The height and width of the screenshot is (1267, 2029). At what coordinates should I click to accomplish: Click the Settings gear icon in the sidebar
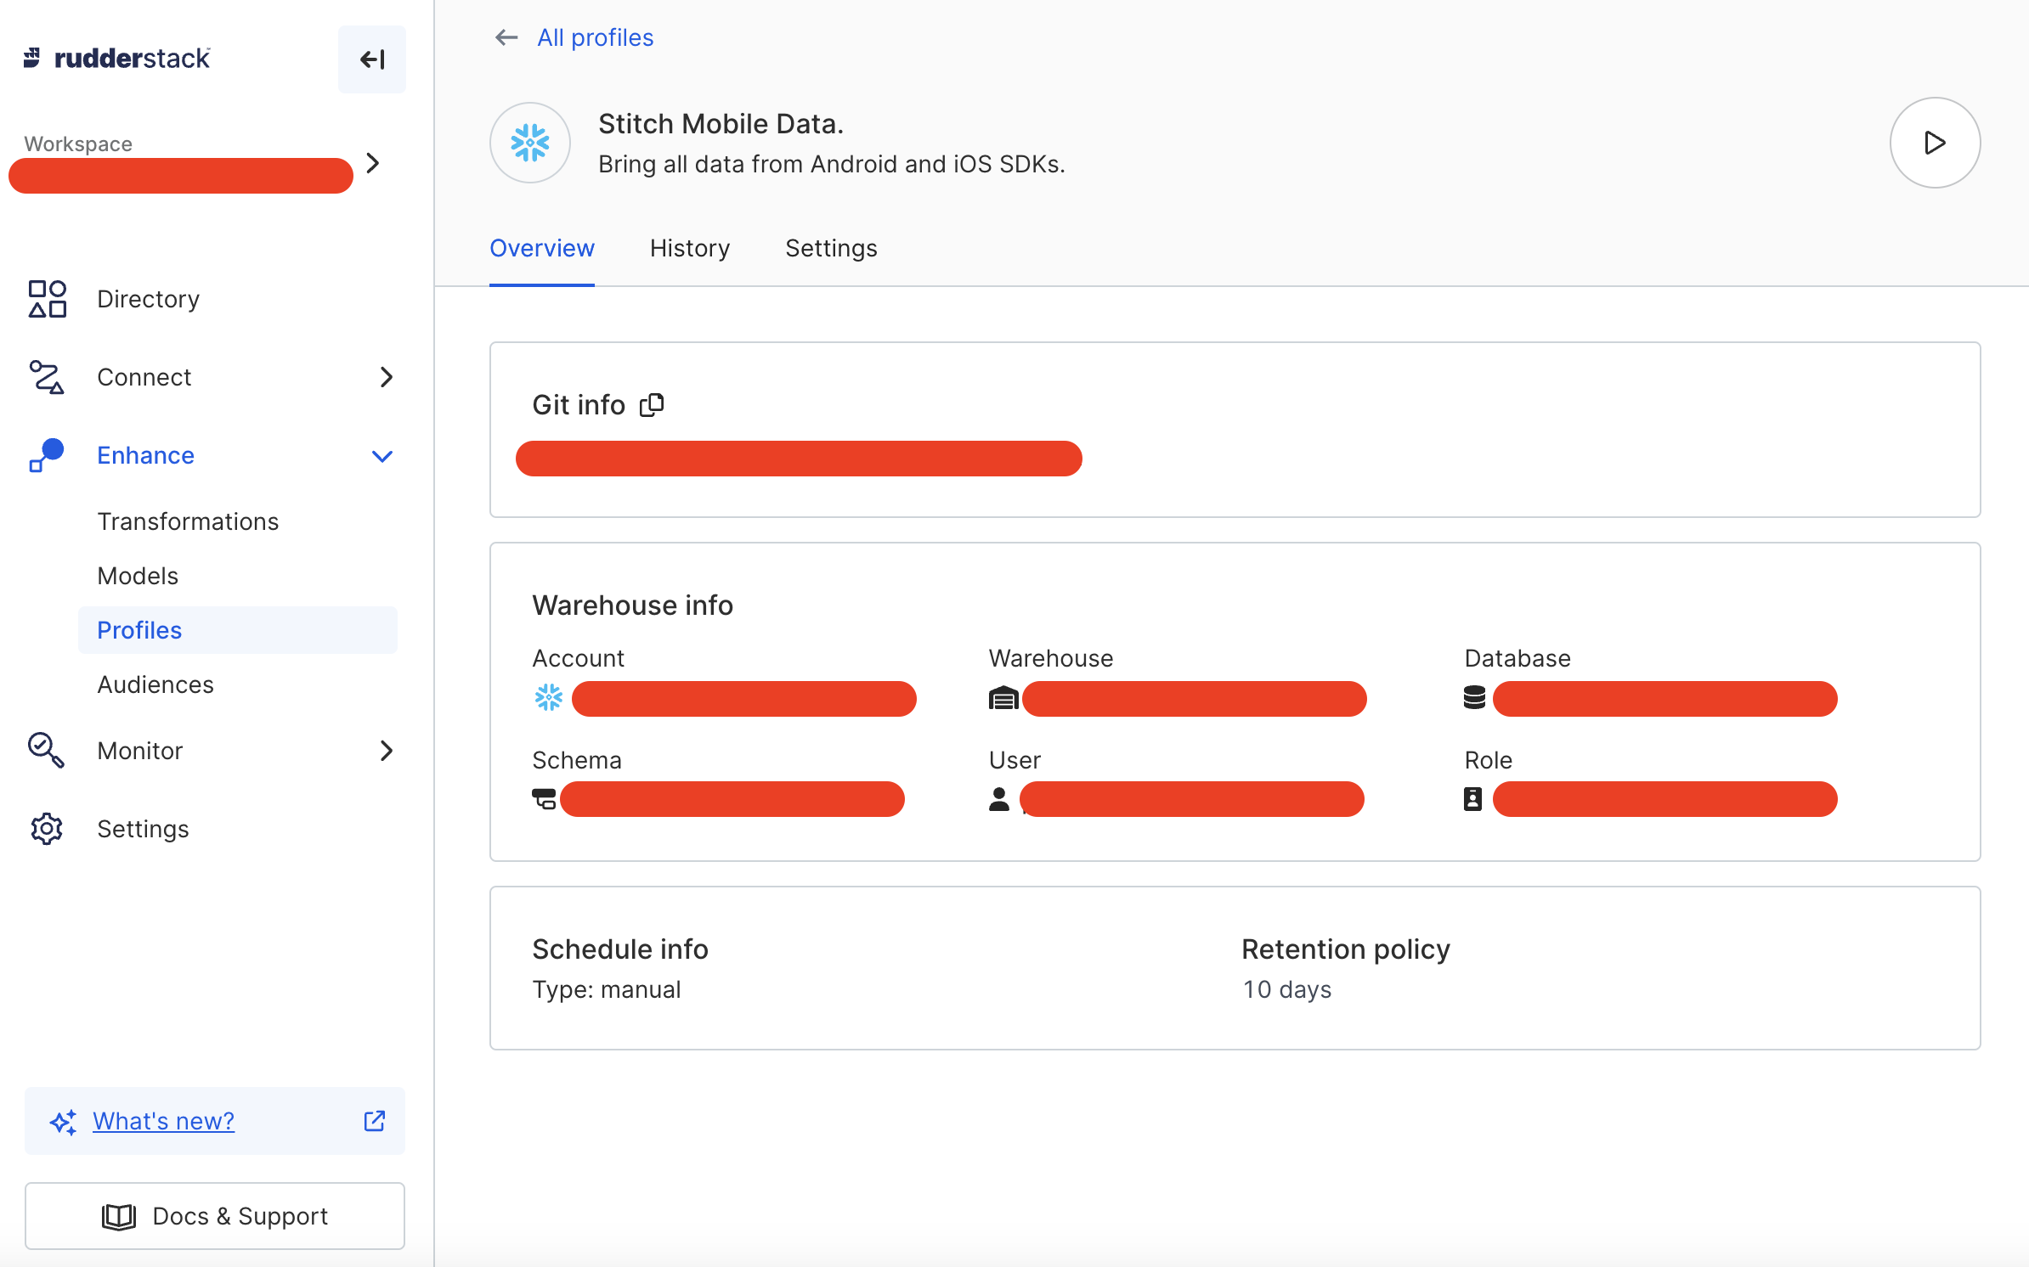pos(47,829)
